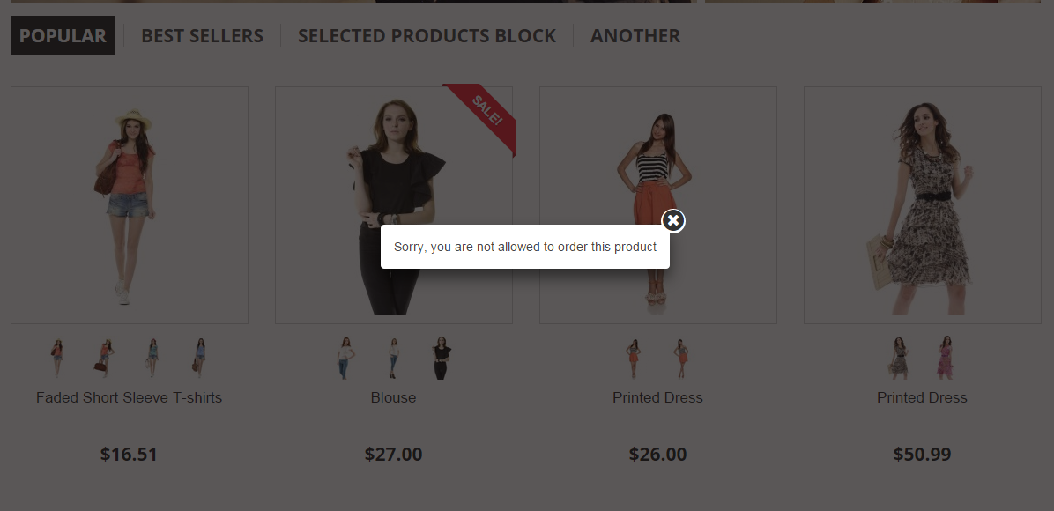Click the $27.00 price of the Blouse
1054x511 pixels.
[x=393, y=455]
